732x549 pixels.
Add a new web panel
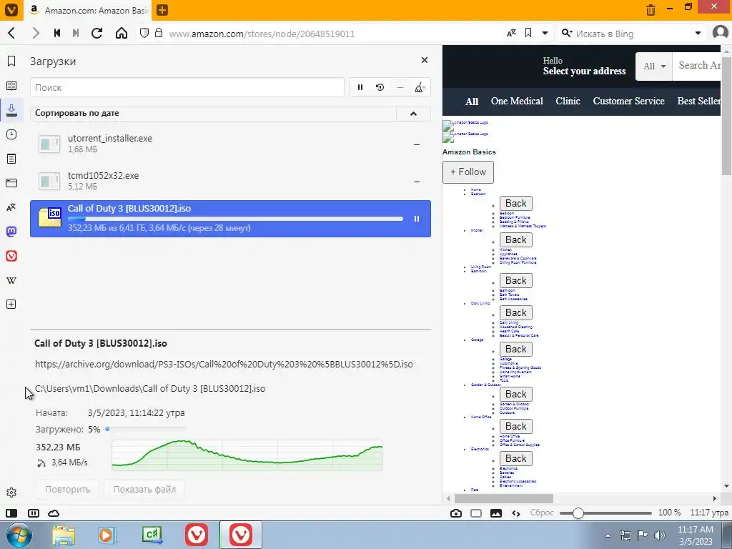tap(11, 305)
